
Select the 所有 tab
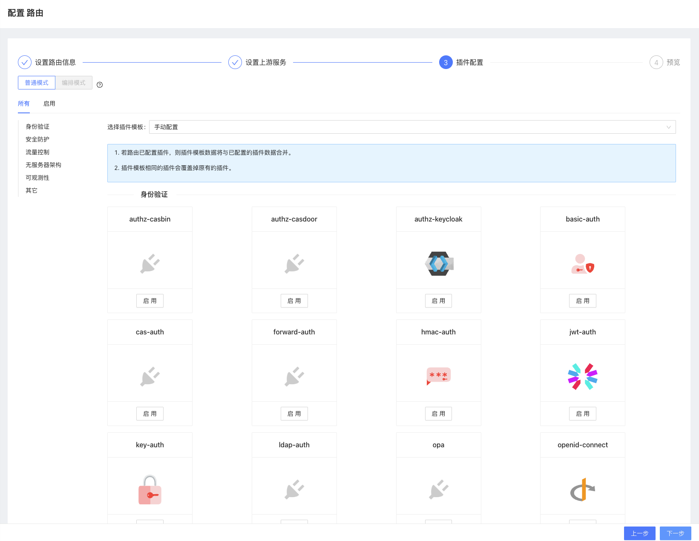(24, 104)
